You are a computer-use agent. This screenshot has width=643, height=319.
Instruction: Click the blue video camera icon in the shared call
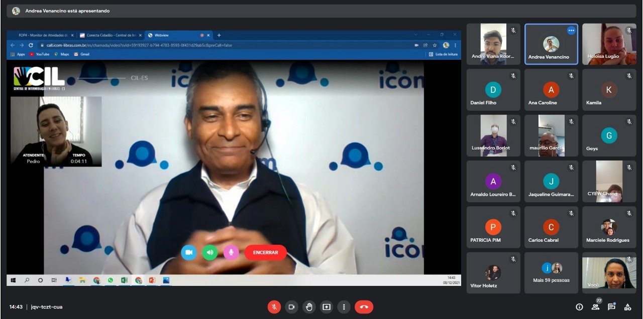(189, 252)
